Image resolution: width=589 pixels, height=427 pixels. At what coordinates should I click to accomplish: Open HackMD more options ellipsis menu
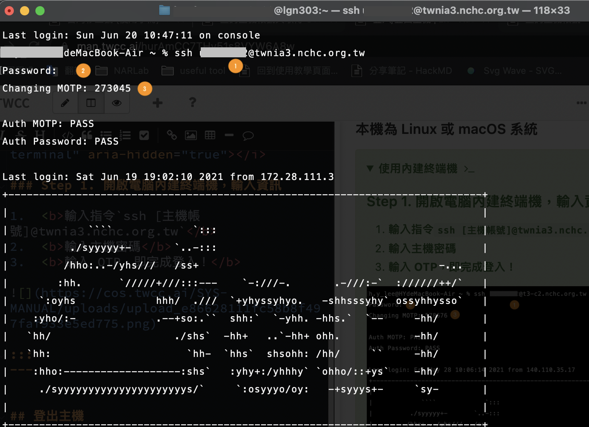tap(581, 103)
